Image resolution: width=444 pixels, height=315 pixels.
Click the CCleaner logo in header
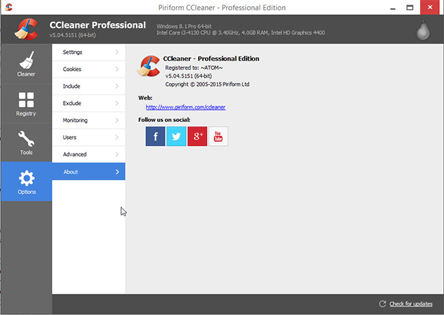[x=27, y=29]
